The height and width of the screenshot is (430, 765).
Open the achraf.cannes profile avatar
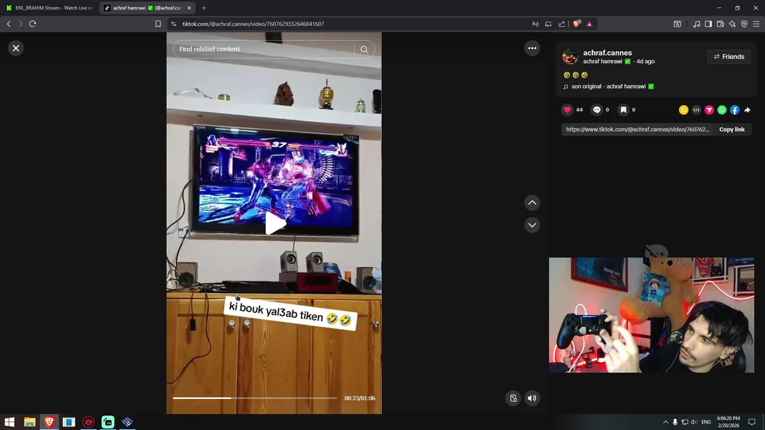point(570,57)
